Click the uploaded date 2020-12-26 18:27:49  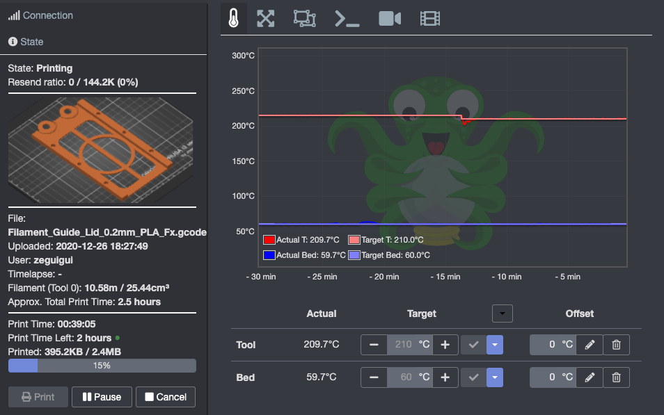click(102, 246)
